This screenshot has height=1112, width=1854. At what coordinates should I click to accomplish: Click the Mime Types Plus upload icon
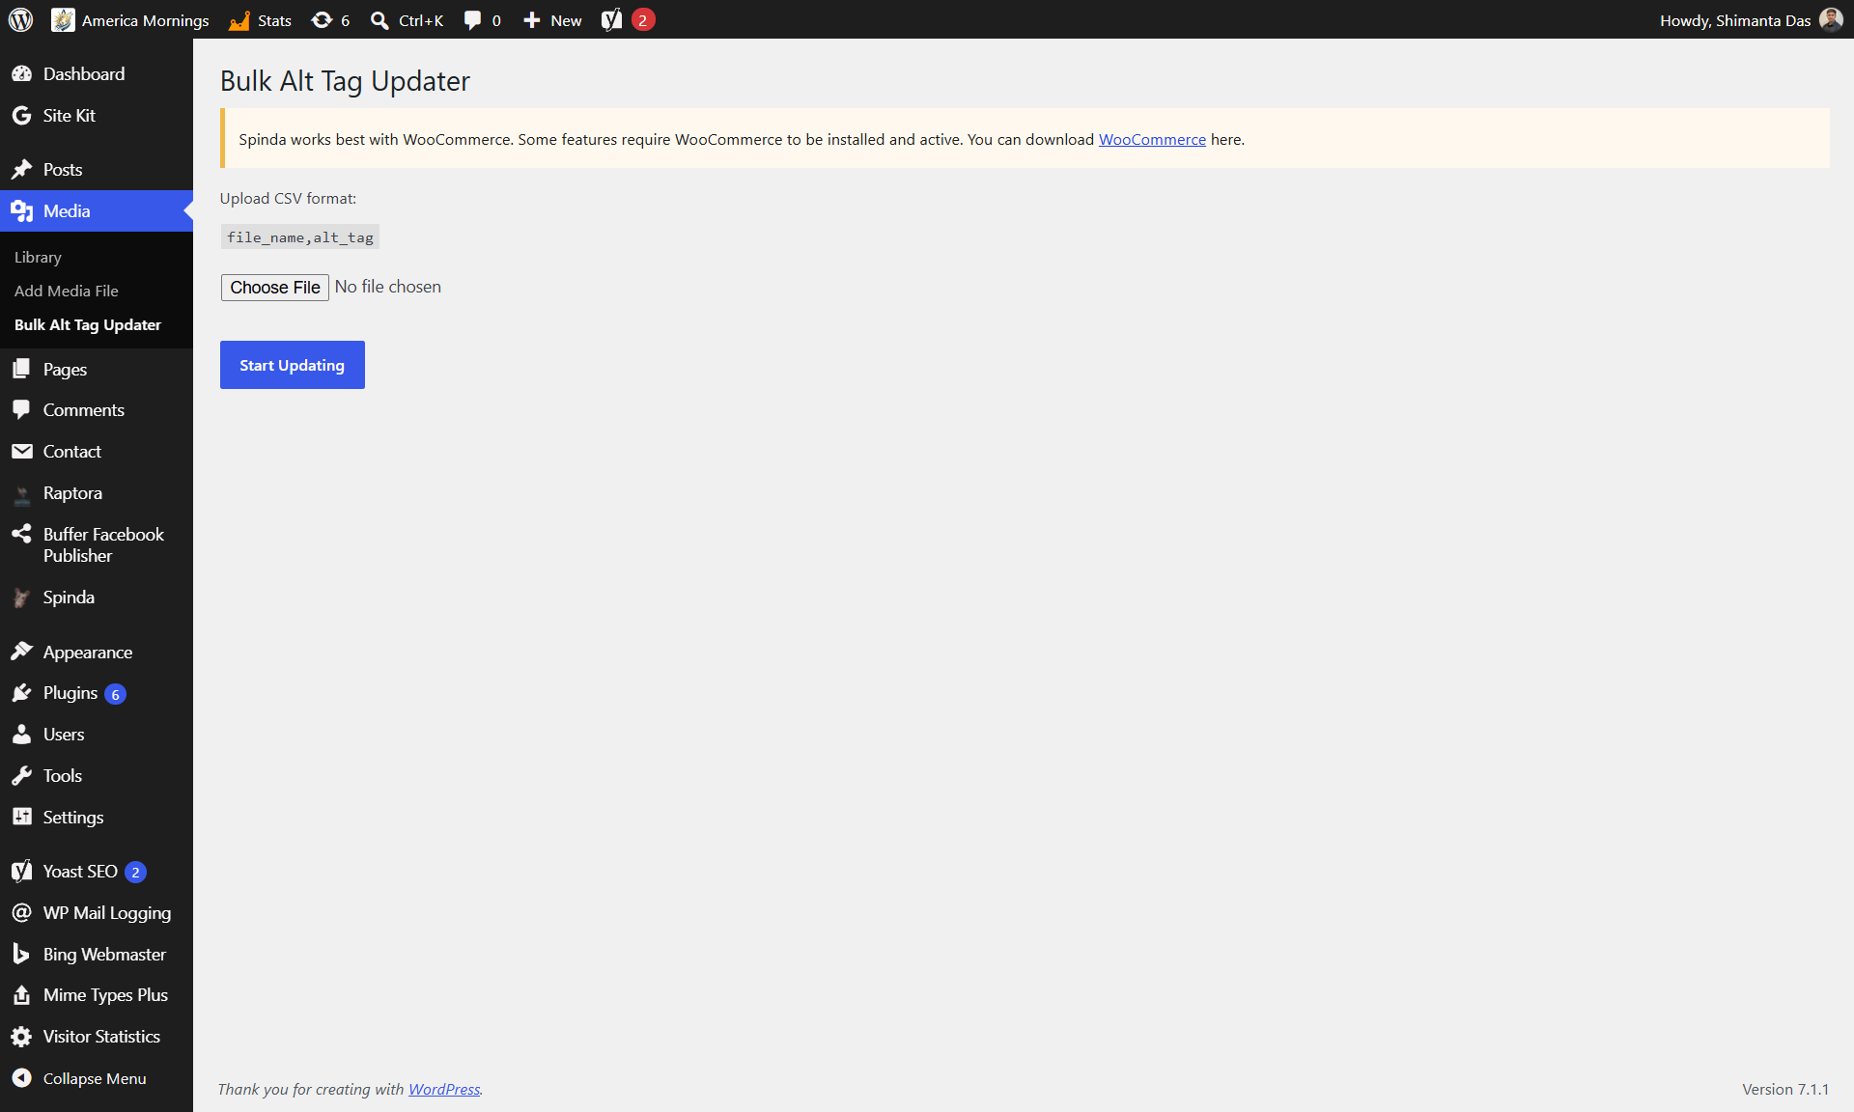coord(21,994)
